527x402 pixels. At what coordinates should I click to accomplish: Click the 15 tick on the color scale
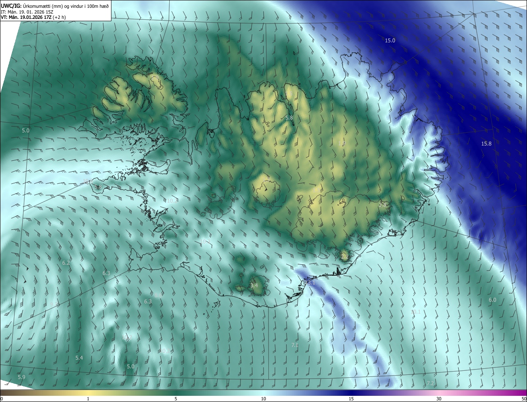point(351,399)
